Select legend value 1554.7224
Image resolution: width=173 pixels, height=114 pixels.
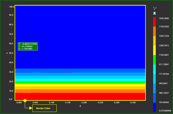164,36
